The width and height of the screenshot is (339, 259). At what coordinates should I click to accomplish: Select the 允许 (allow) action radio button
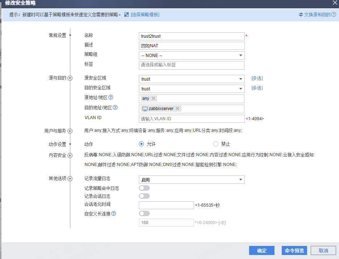[x=142, y=144]
